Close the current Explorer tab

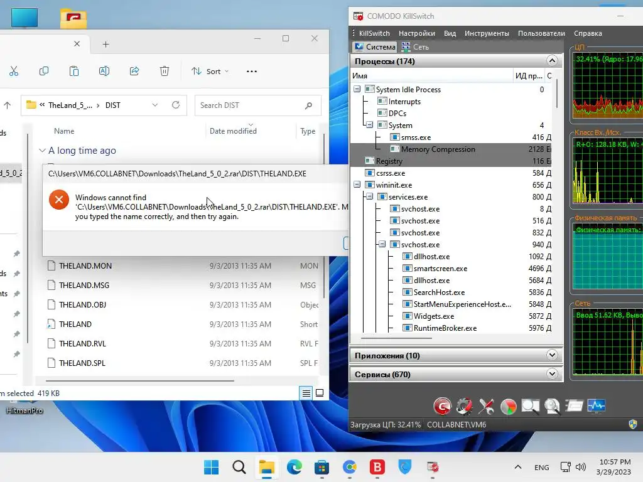[x=77, y=44]
